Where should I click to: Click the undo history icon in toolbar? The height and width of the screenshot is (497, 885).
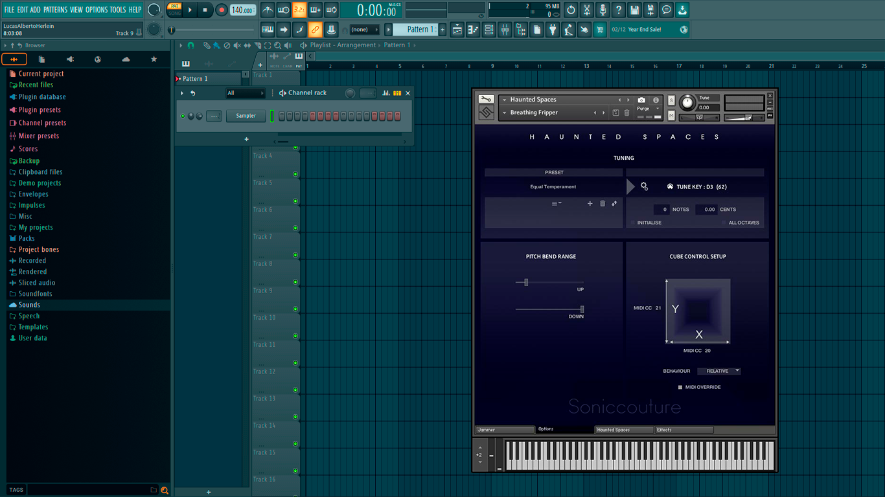571,10
